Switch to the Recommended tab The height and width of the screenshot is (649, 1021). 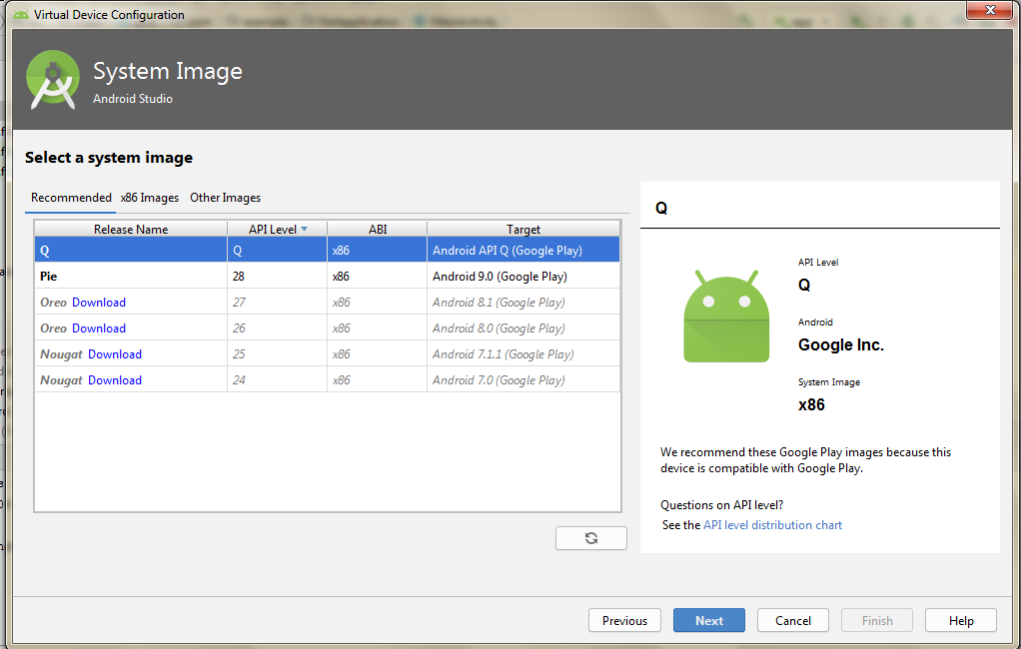coord(71,198)
